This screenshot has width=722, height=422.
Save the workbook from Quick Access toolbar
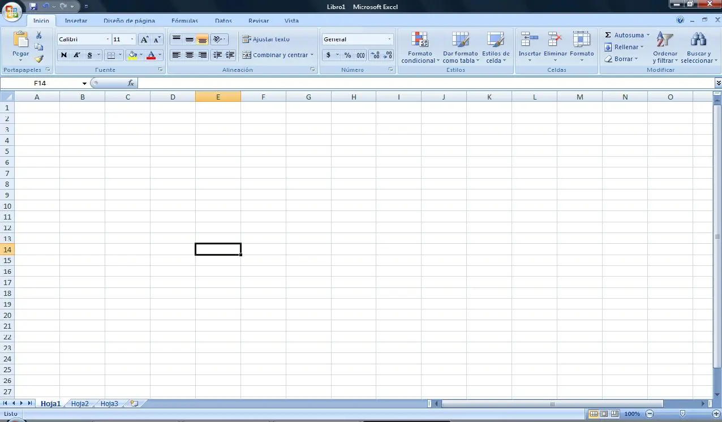(x=33, y=6)
